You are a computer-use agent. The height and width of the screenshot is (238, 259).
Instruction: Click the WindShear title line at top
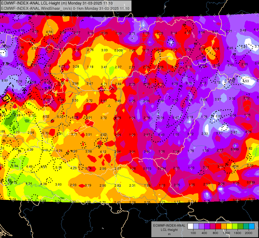pos(65,8)
